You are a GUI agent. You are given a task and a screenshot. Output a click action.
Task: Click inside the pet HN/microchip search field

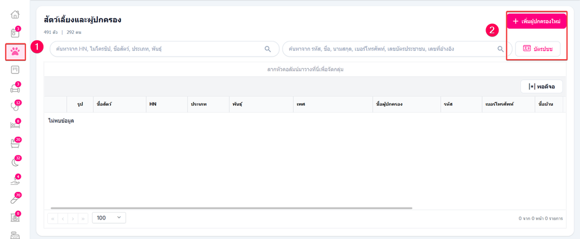pos(165,48)
